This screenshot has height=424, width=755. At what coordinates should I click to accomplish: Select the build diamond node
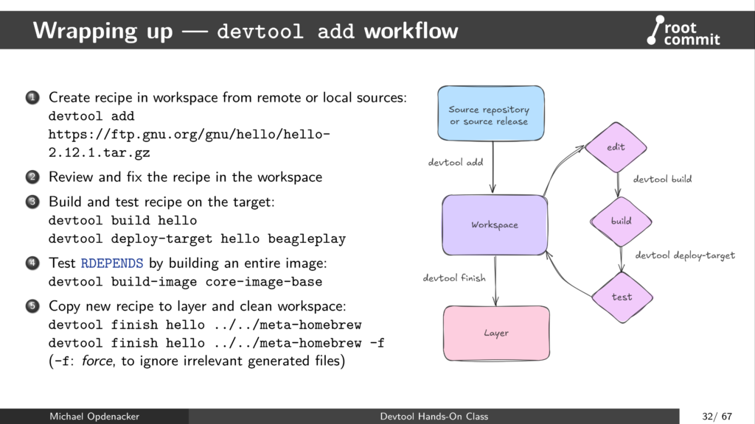click(x=620, y=221)
